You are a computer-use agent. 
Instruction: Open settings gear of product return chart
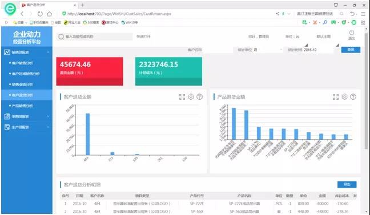click(344, 96)
